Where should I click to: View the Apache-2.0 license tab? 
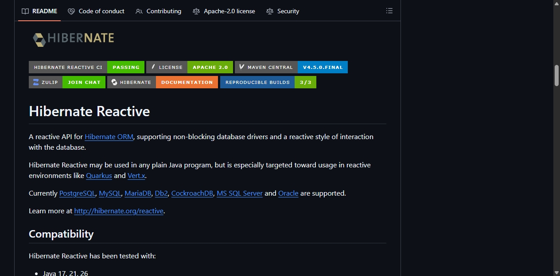point(224,11)
